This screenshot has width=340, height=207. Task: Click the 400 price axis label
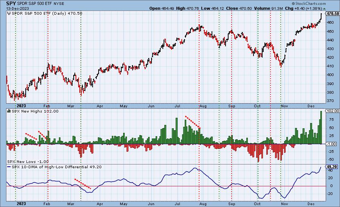(331, 75)
